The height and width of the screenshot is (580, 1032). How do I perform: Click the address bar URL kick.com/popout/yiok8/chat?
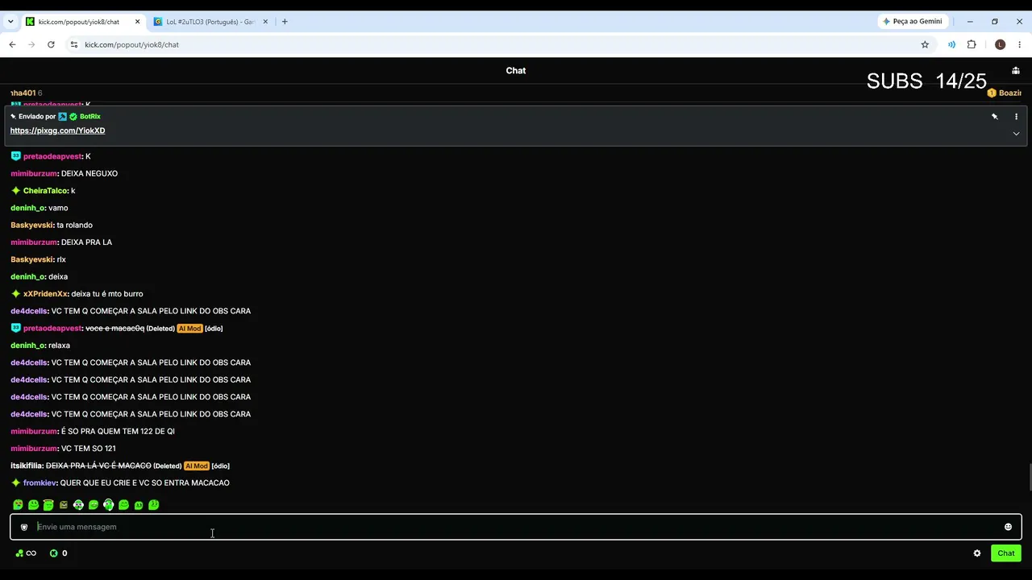click(x=131, y=45)
